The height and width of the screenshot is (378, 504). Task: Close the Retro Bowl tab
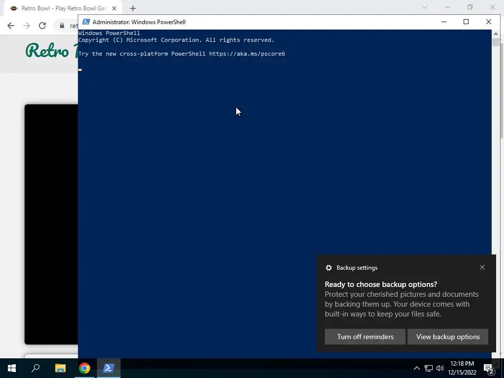click(114, 8)
